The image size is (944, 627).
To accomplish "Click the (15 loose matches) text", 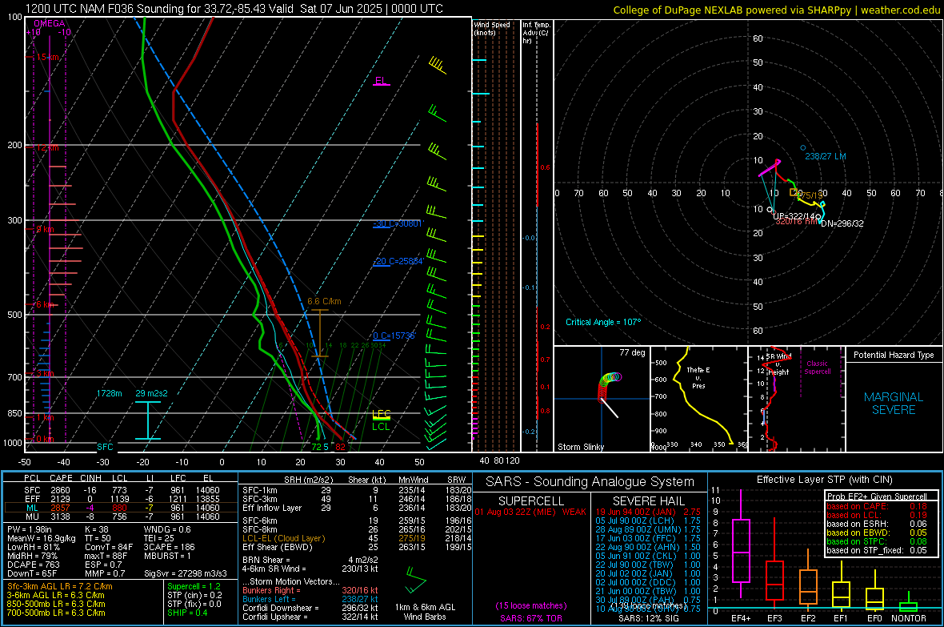I will pyautogui.click(x=531, y=605).
